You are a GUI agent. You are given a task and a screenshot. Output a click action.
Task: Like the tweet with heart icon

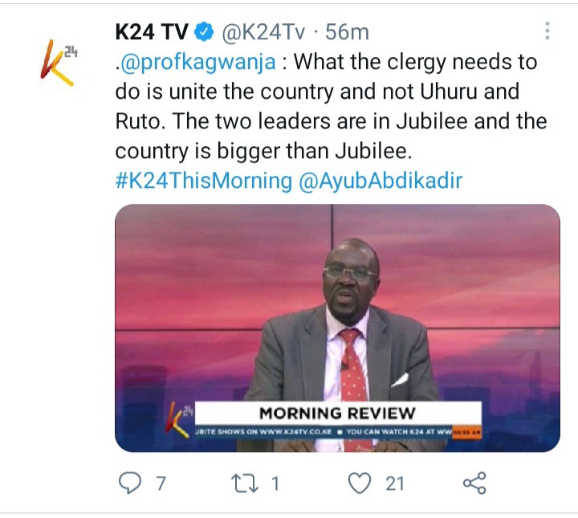click(x=360, y=483)
